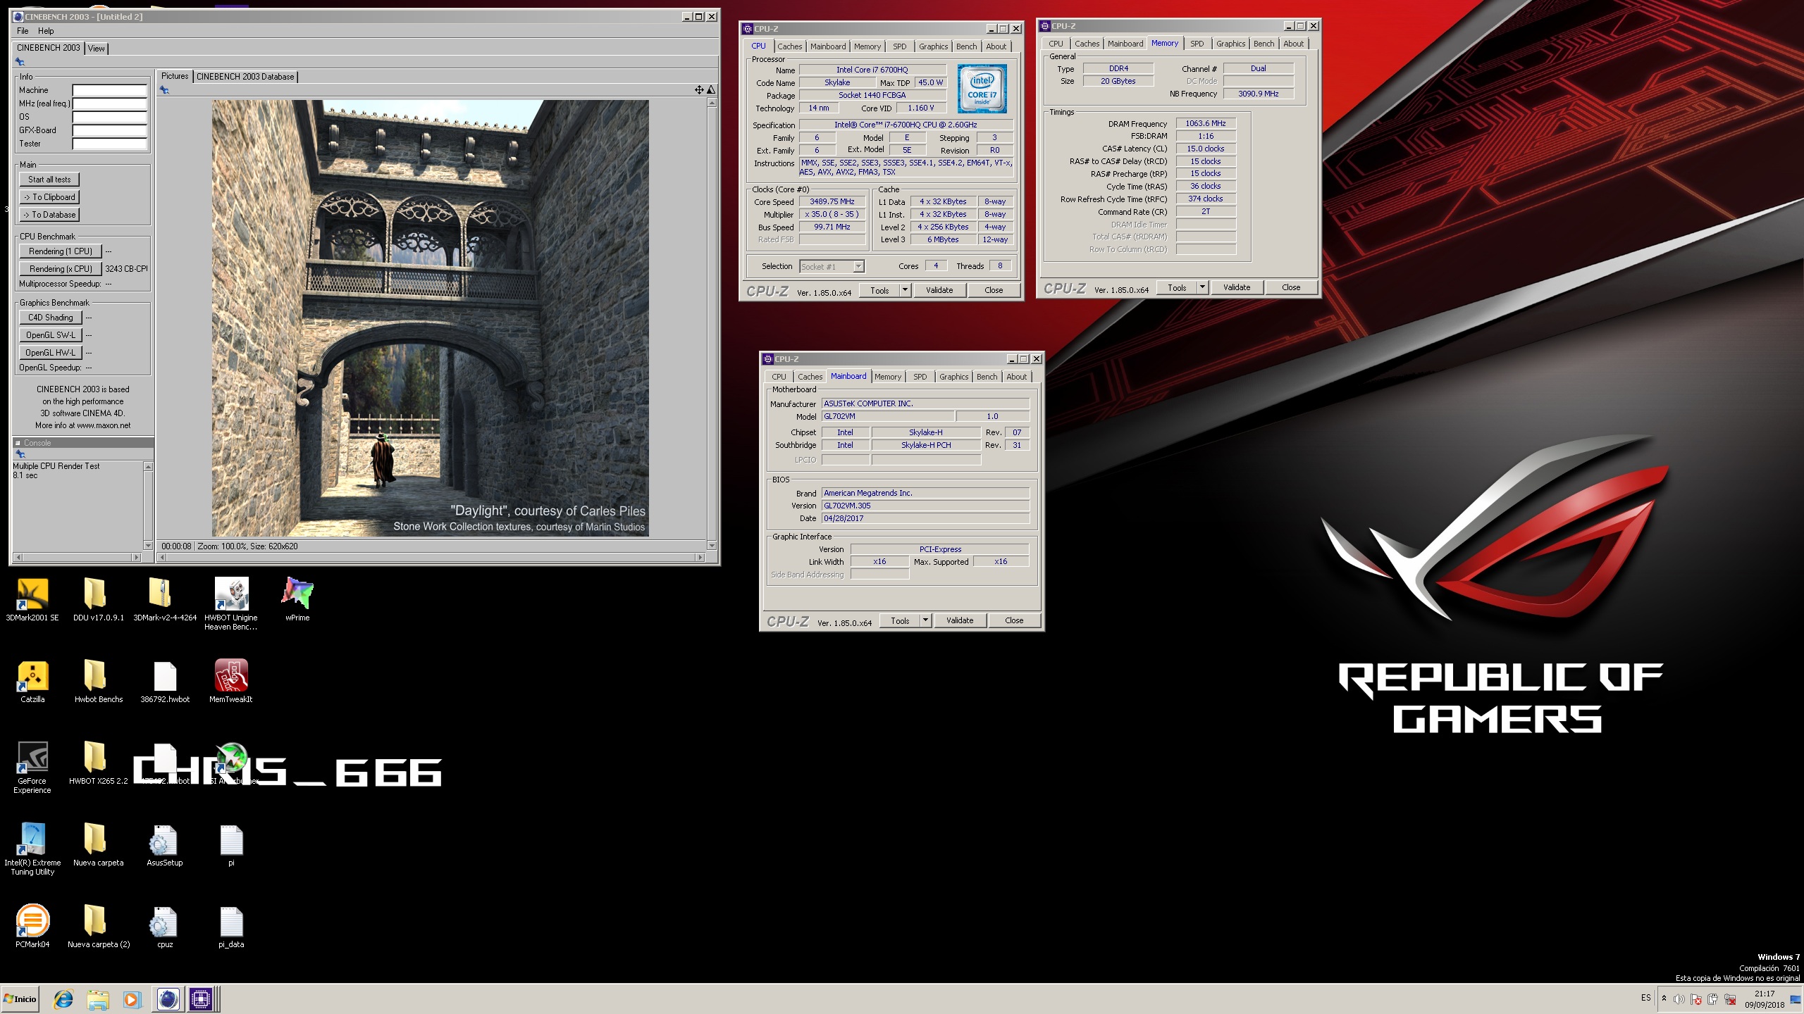Run the OpenGL HW-L test
The image size is (1804, 1014).
tap(51, 353)
